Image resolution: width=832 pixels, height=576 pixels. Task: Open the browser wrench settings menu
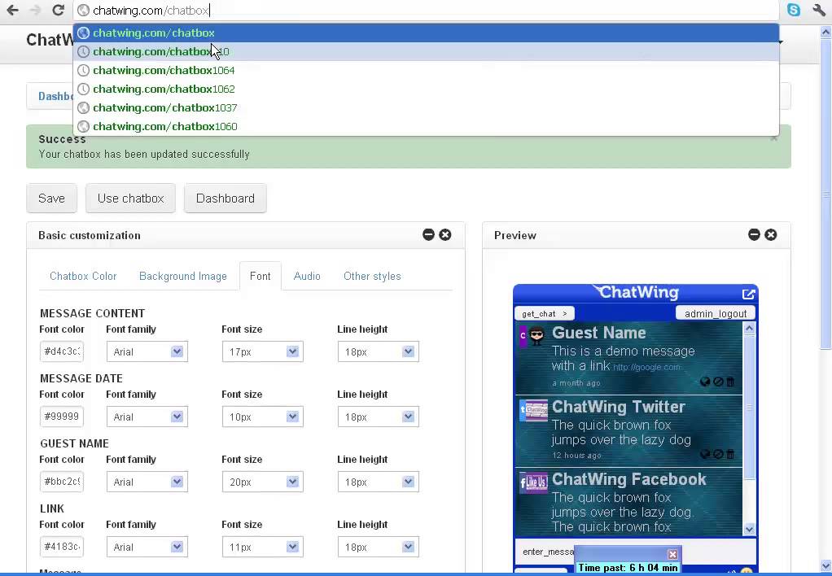pyautogui.click(x=819, y=10)
